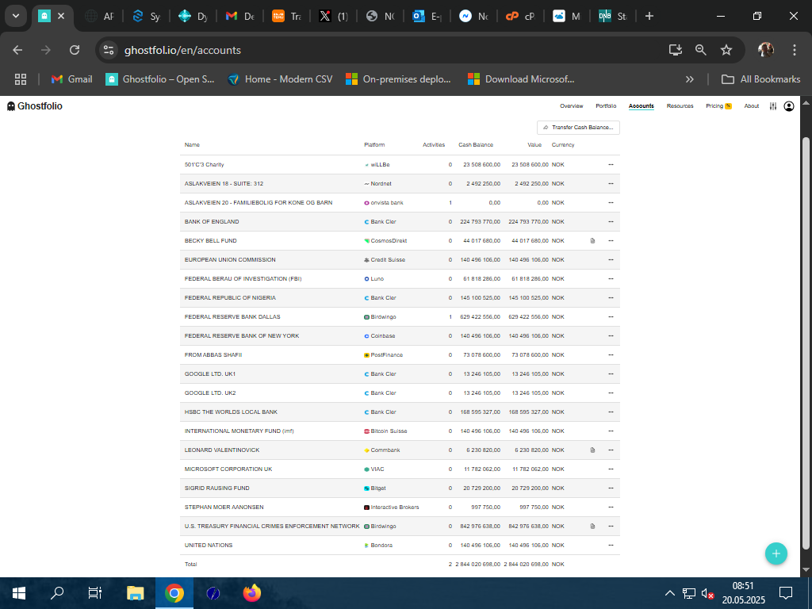Viewport: 812px width, 609px height.
Task: Click the green add account plus button
Action: (776, 553)
